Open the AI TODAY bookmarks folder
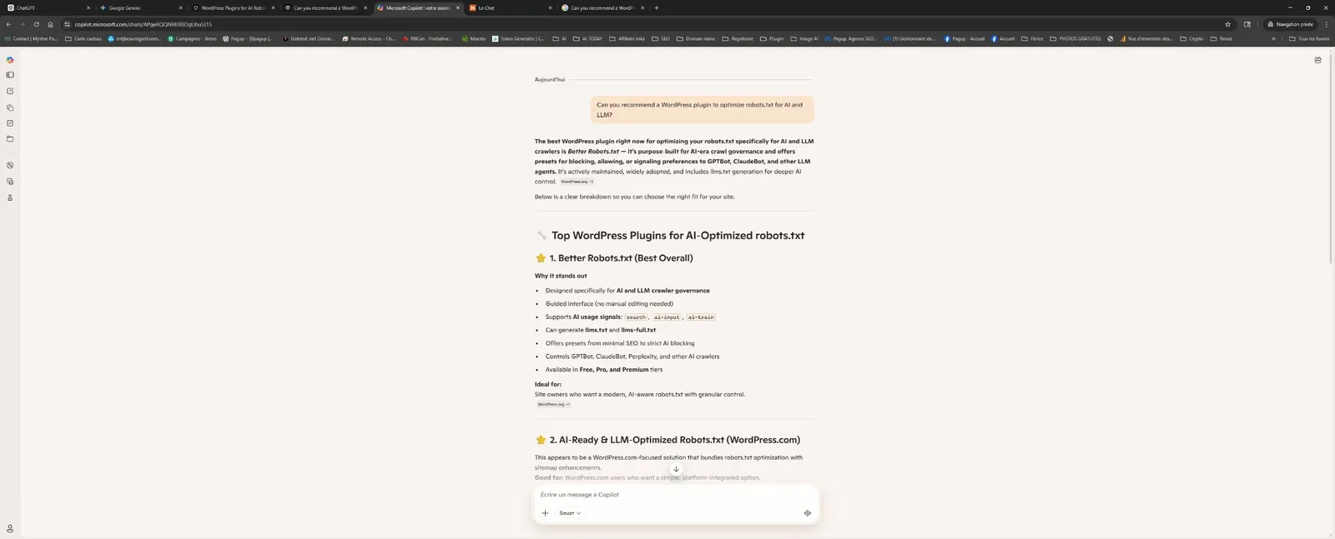This screenshot has width=1335, height=539. 587,38
